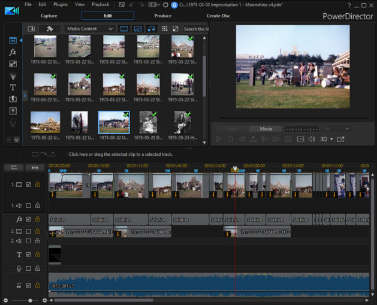Image resolution: width=377 pixels, height=305 pixels.
Task: Toggle the lock on video track 1
Action: pyautogui.click(x=38, y=185)
